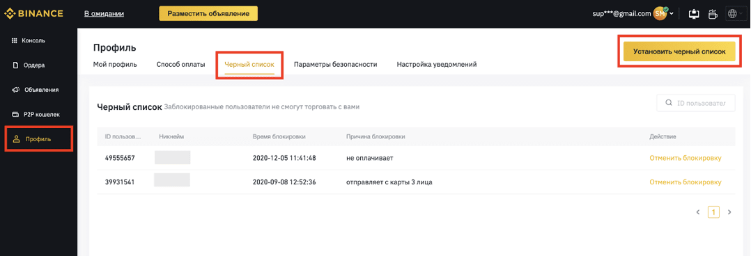Focus the ID пользователя search field

click(696, 103)
